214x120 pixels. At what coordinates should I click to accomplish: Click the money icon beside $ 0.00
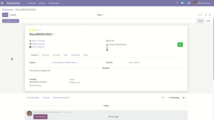click(107, 41)
